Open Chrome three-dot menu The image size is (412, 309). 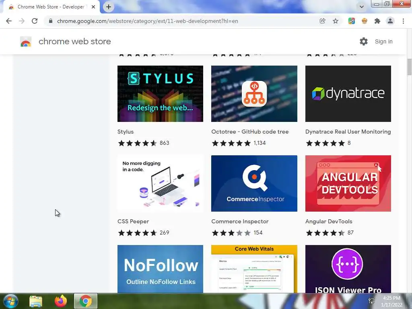pyautogui.click(x=403, y=21)
